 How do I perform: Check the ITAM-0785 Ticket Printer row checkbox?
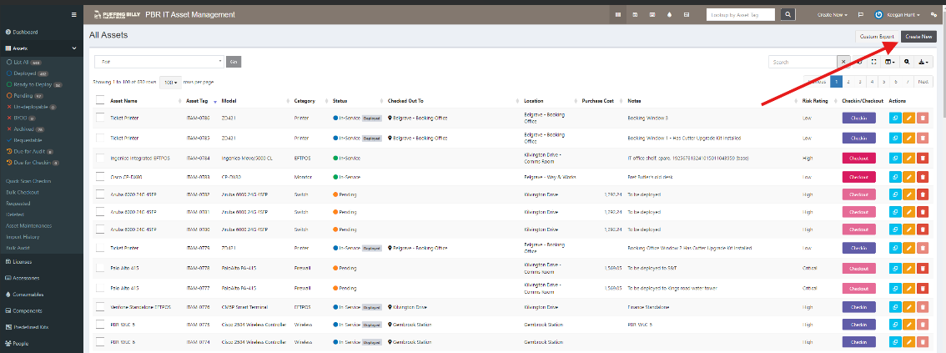[100, 138]
